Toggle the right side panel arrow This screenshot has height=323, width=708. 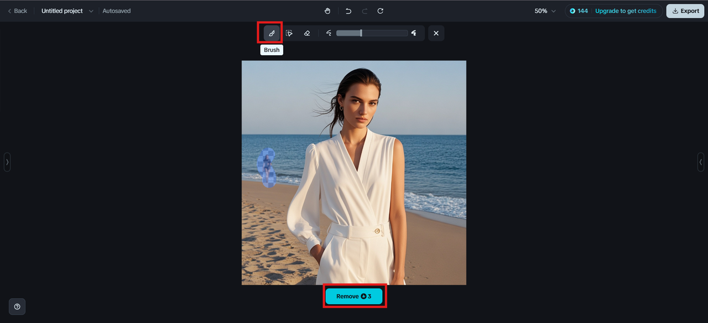tap(701, 162)
